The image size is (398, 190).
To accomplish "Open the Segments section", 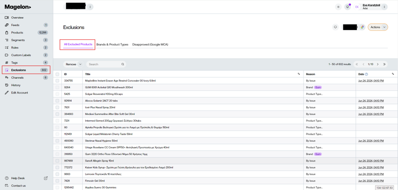I will pos(18,40).
